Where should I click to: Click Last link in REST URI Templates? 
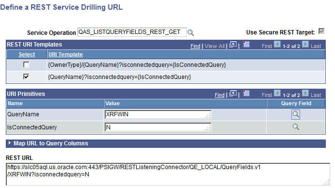coord(316,46)
